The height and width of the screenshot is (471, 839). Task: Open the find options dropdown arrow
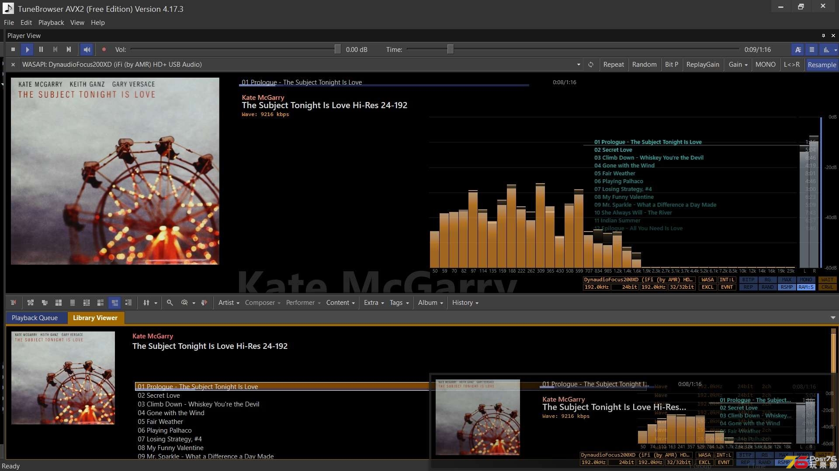click(x=194, y=303)
